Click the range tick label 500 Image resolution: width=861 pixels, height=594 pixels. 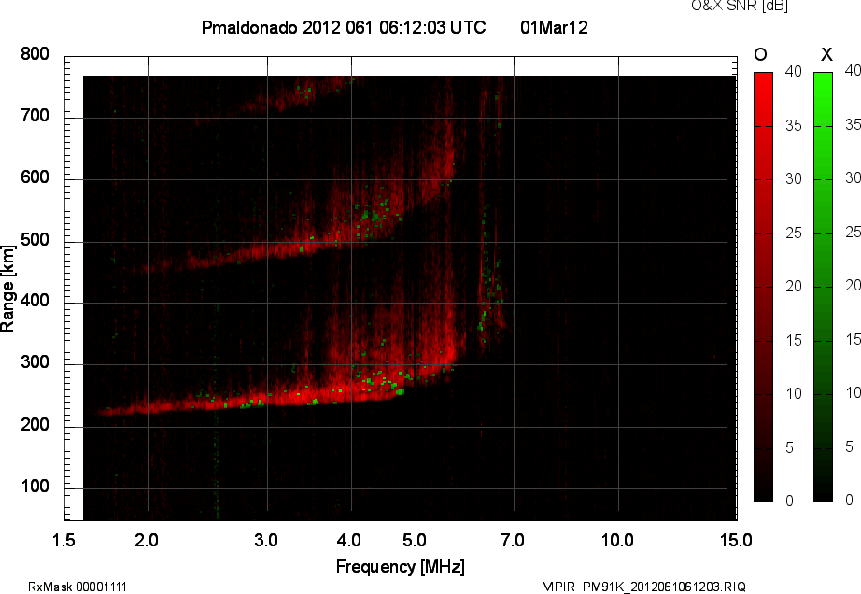click(35, 240)
